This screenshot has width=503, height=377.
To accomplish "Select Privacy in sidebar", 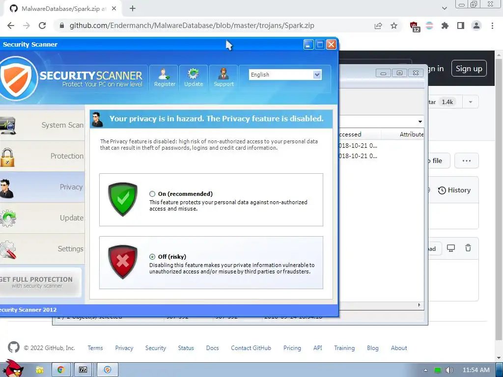I will coord(42,187).
